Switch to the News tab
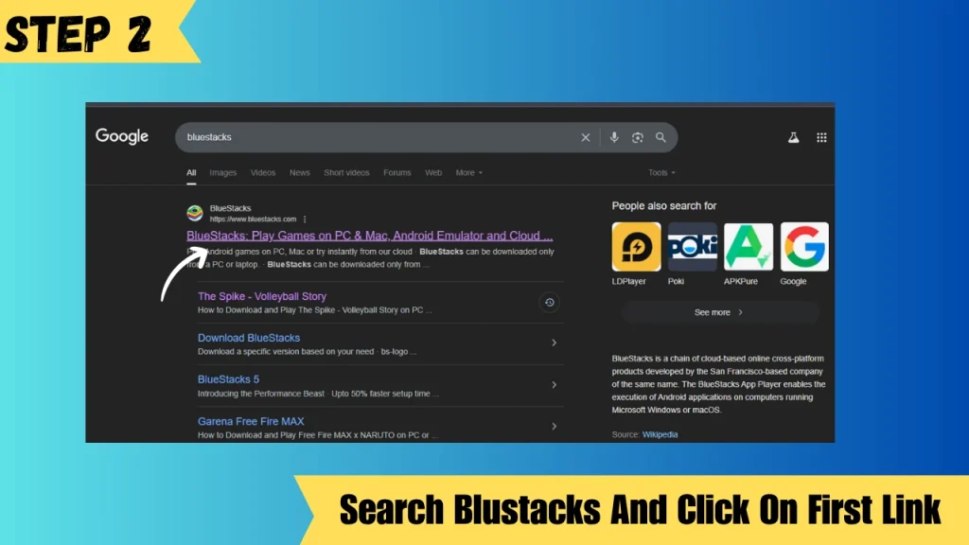Viewport: 969px width, 545px height. click(x=300, y=172)
